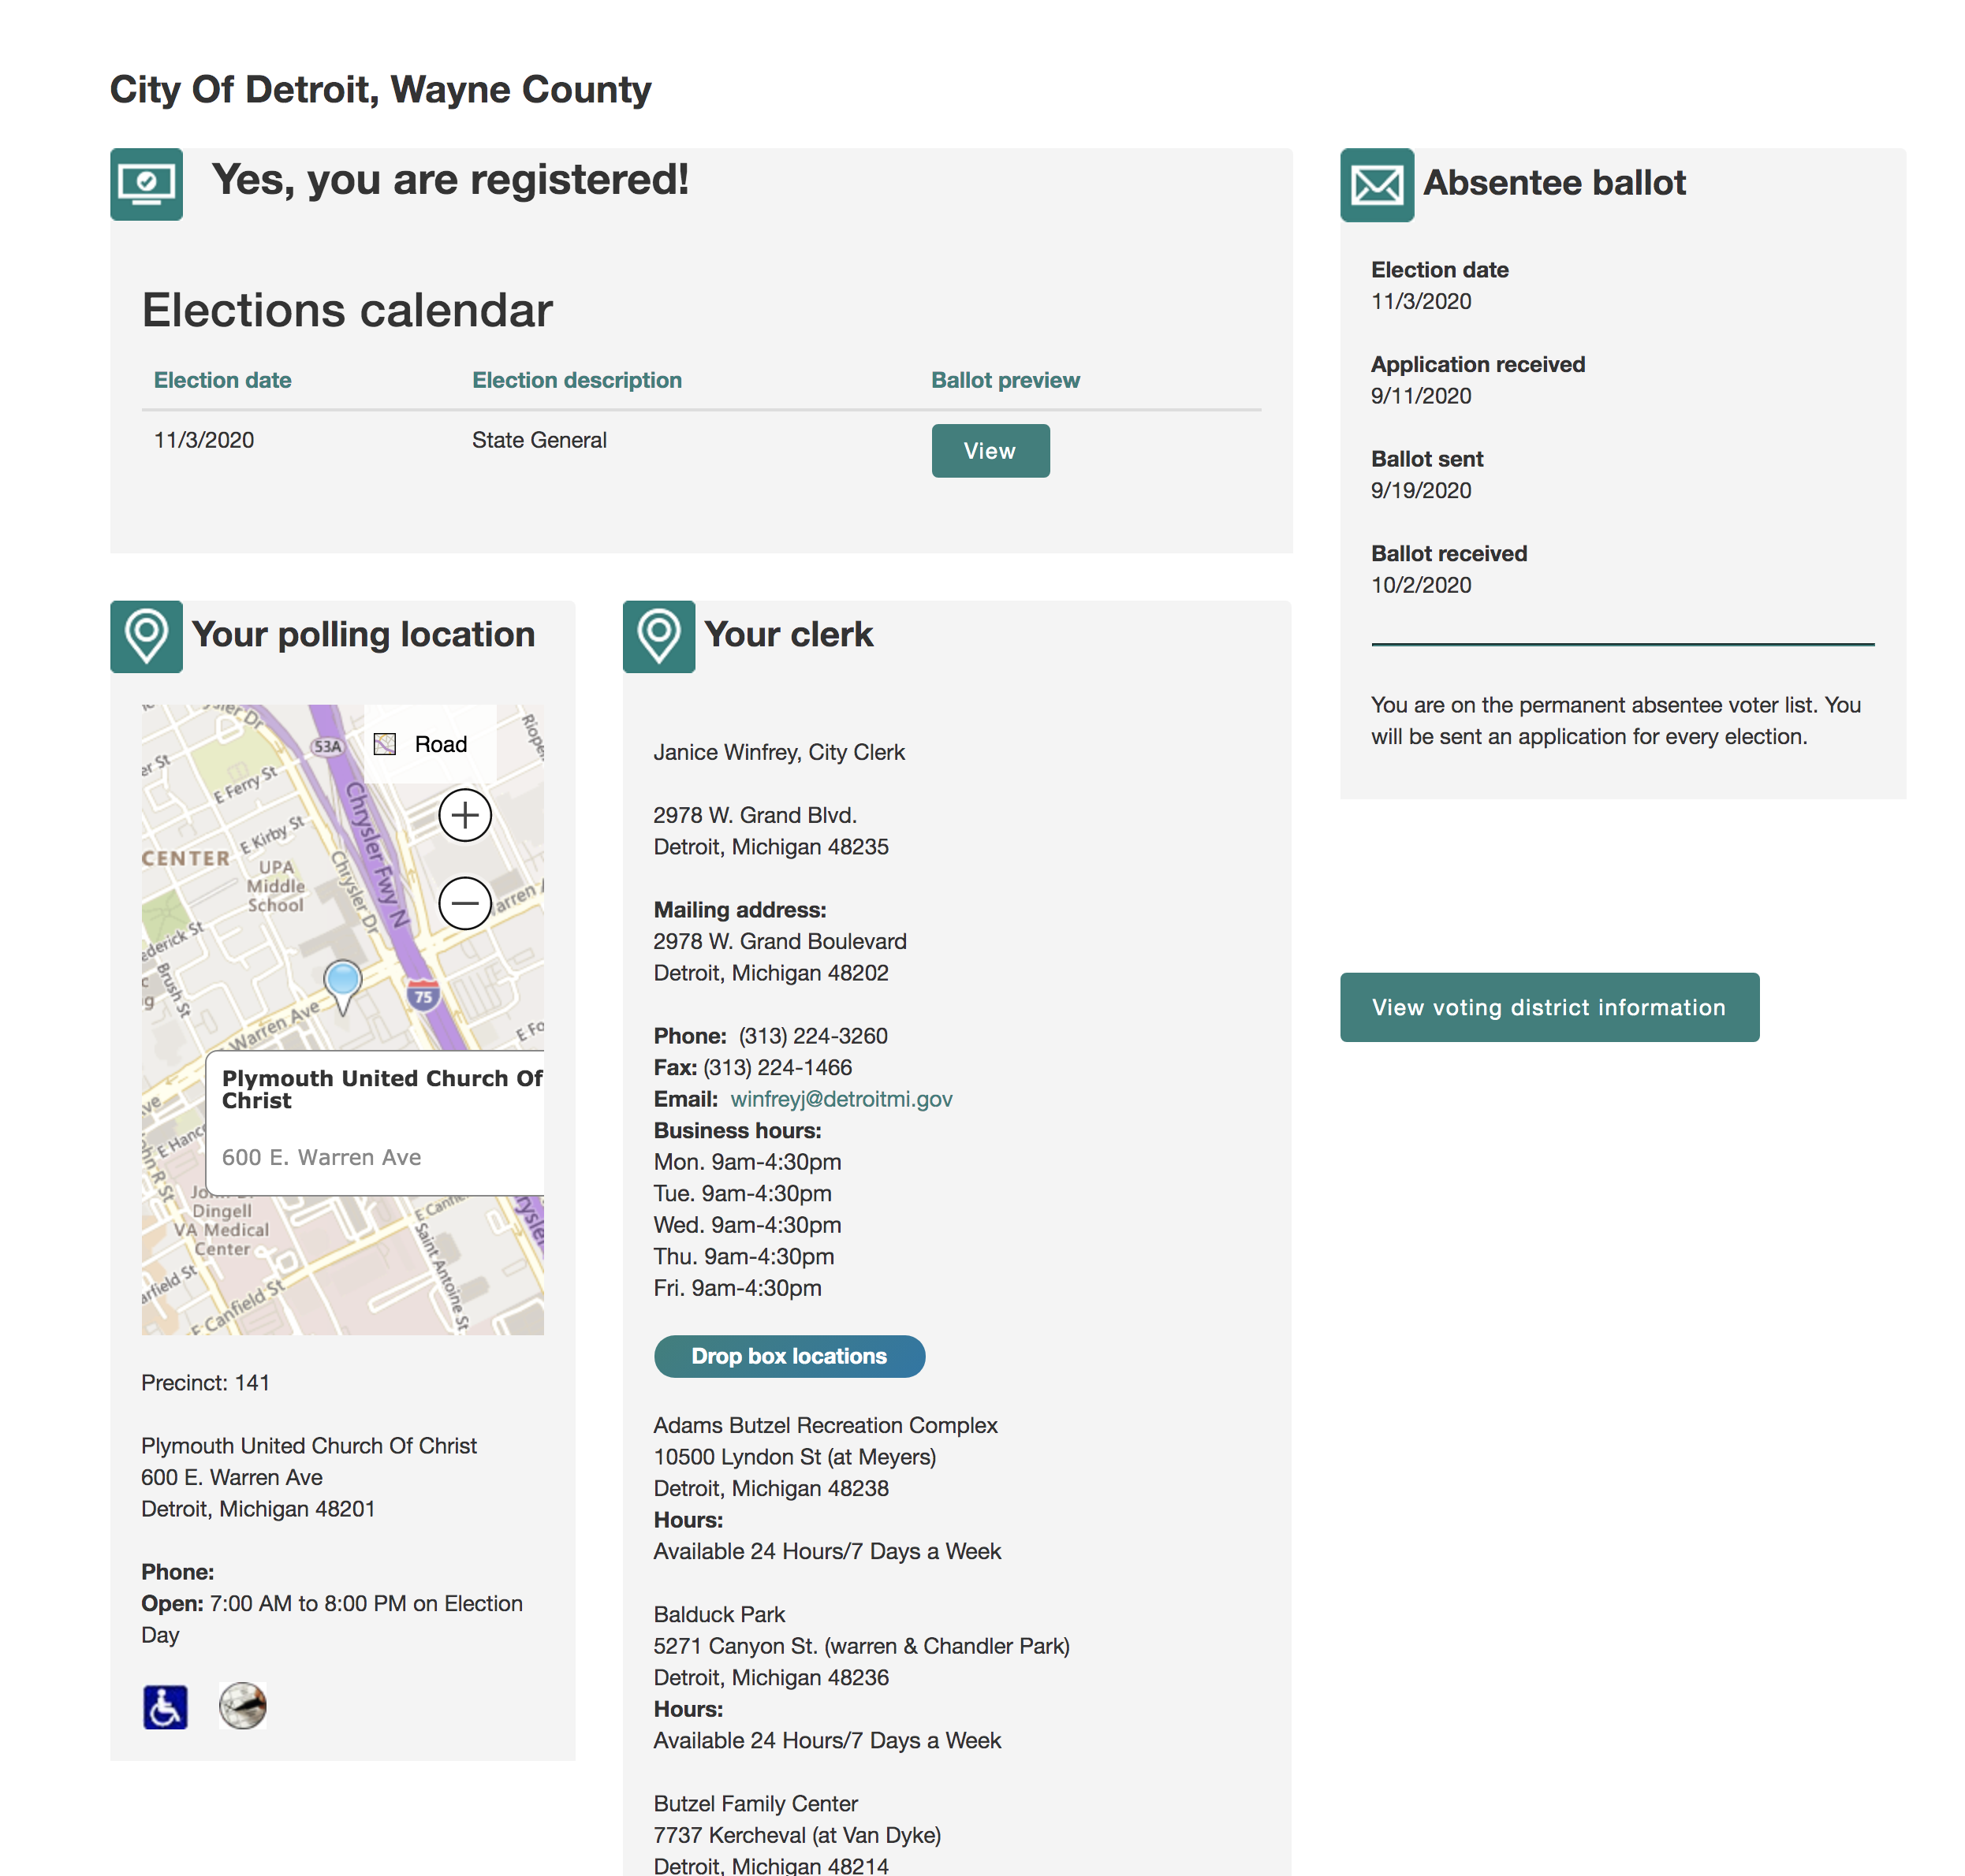Click the blue map marker pin
Image resolution: width=1965 pixels, height=1876 pixels.
point(343,981)
